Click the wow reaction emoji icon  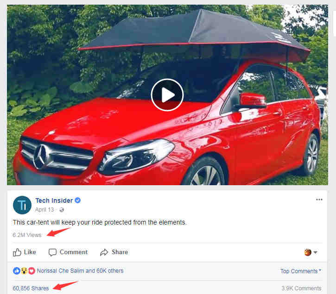(x=24, y=271)
